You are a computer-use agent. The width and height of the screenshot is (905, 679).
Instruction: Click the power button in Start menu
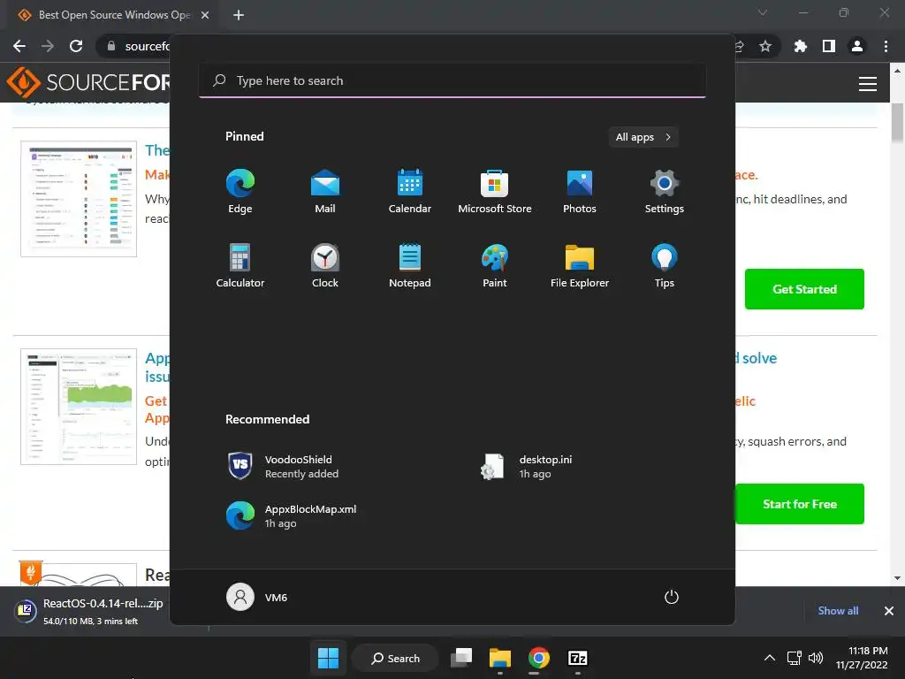click(672, 597)
